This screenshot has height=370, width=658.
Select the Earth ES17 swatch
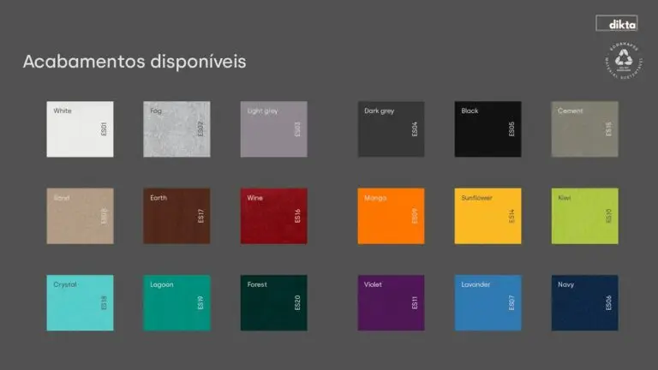point(176,216)
